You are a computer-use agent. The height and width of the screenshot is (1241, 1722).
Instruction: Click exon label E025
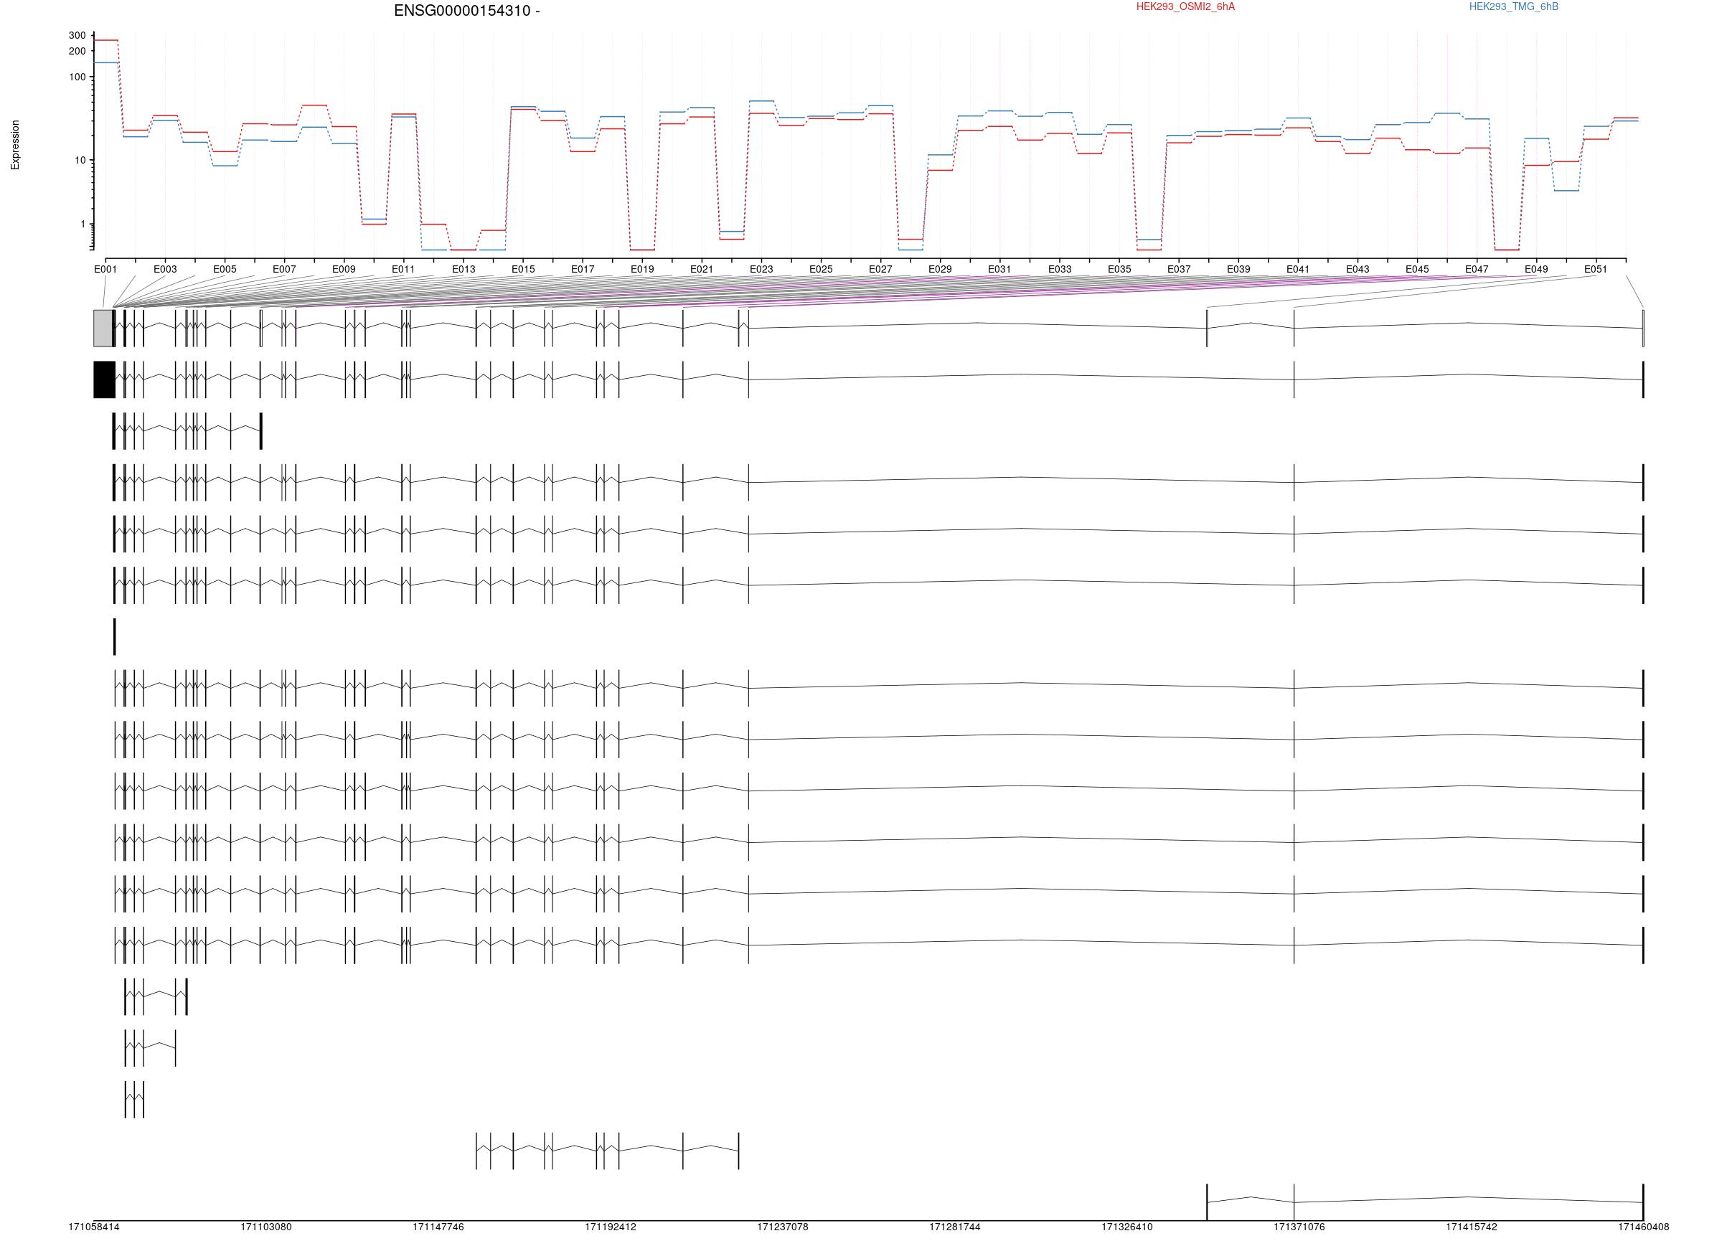coord(821,270)
